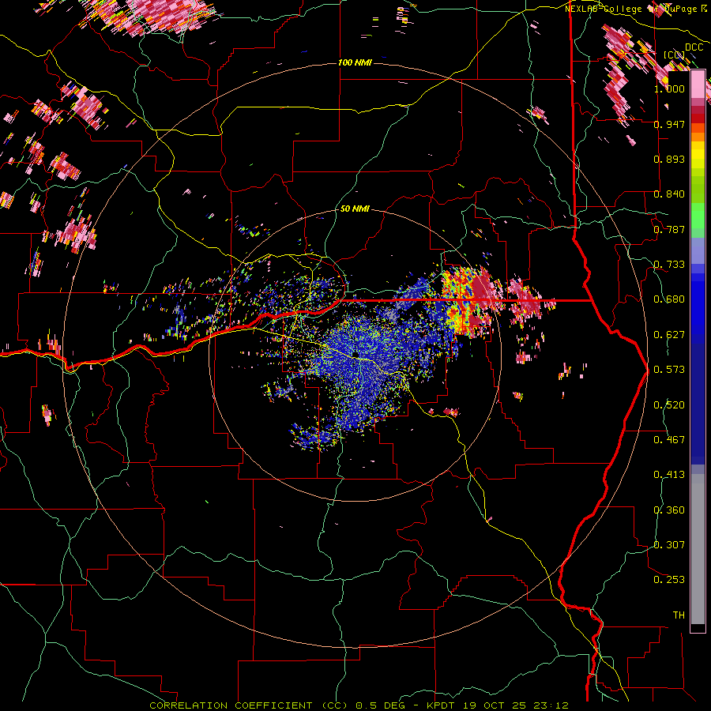This screenshot has width=711, height=711.
Task: Click the light pink segment of the color bar
Action: [698, 84]
